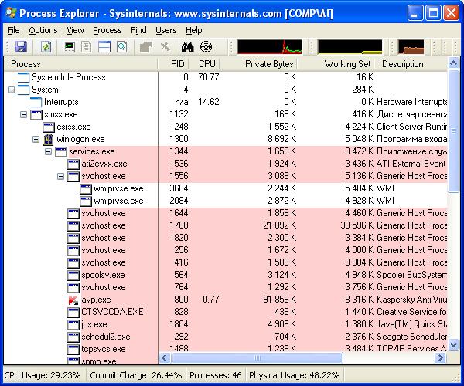The image size is (464, 386).
Task: Click the horizontal scrollbar thumb
Action: click(x=258, y=358)
